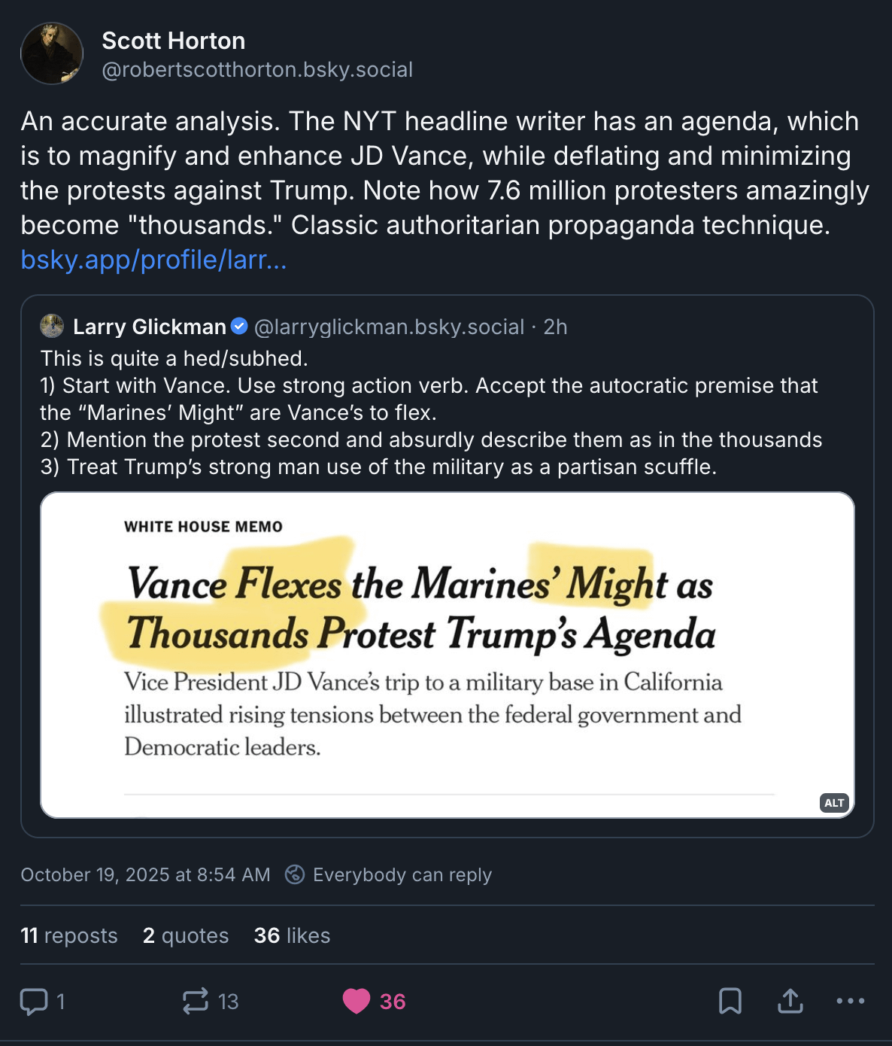The height and width of the screenshot is (1046, 892).
Task: Click the reply speech bubble icon
Action: pos(34,1002)
